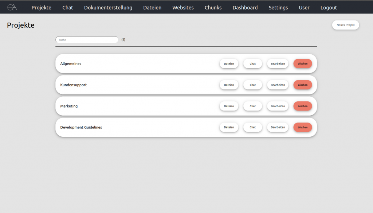Delete the Allgemeines project

[x=302, y=63]
